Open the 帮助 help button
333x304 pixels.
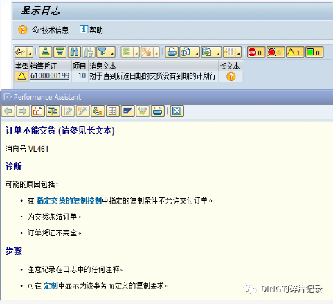(91, 30)
